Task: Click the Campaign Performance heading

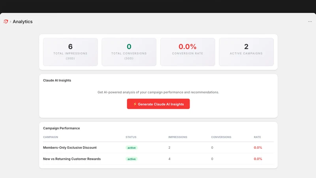Action: point(62,128)
